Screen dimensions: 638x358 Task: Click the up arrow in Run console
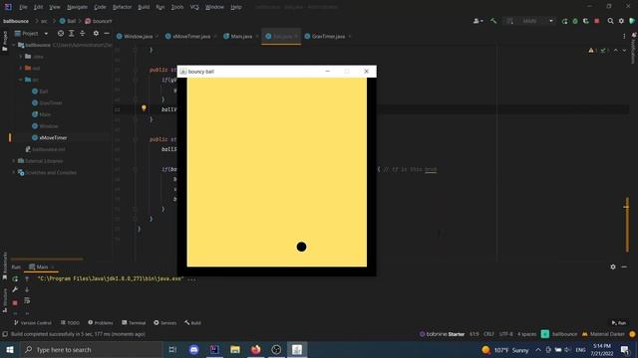tap(27, 278)
